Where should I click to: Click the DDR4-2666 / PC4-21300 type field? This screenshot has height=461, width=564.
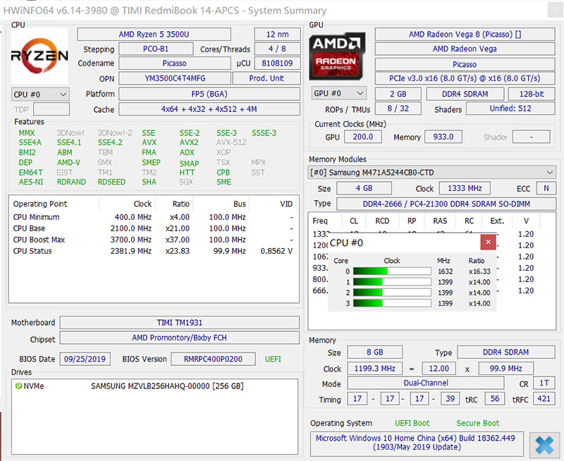[x=446, y=204]
